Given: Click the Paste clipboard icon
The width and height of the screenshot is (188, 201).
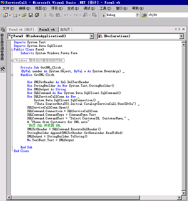Looking at the screenshot, I should click(x=58, y=15).
